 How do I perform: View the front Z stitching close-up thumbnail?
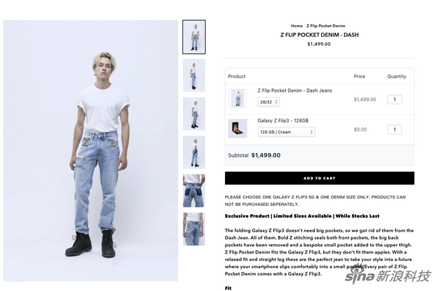point(194,229)
